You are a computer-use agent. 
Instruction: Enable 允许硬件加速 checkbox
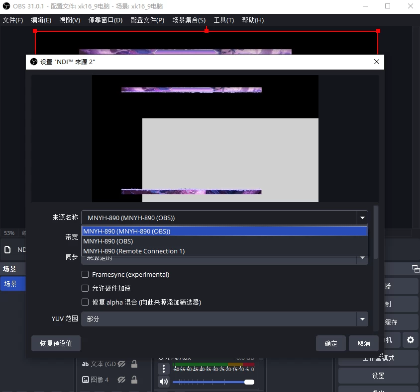[85, 288]
